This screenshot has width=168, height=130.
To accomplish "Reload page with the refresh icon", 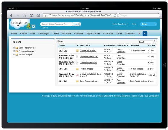I will 115,16.
